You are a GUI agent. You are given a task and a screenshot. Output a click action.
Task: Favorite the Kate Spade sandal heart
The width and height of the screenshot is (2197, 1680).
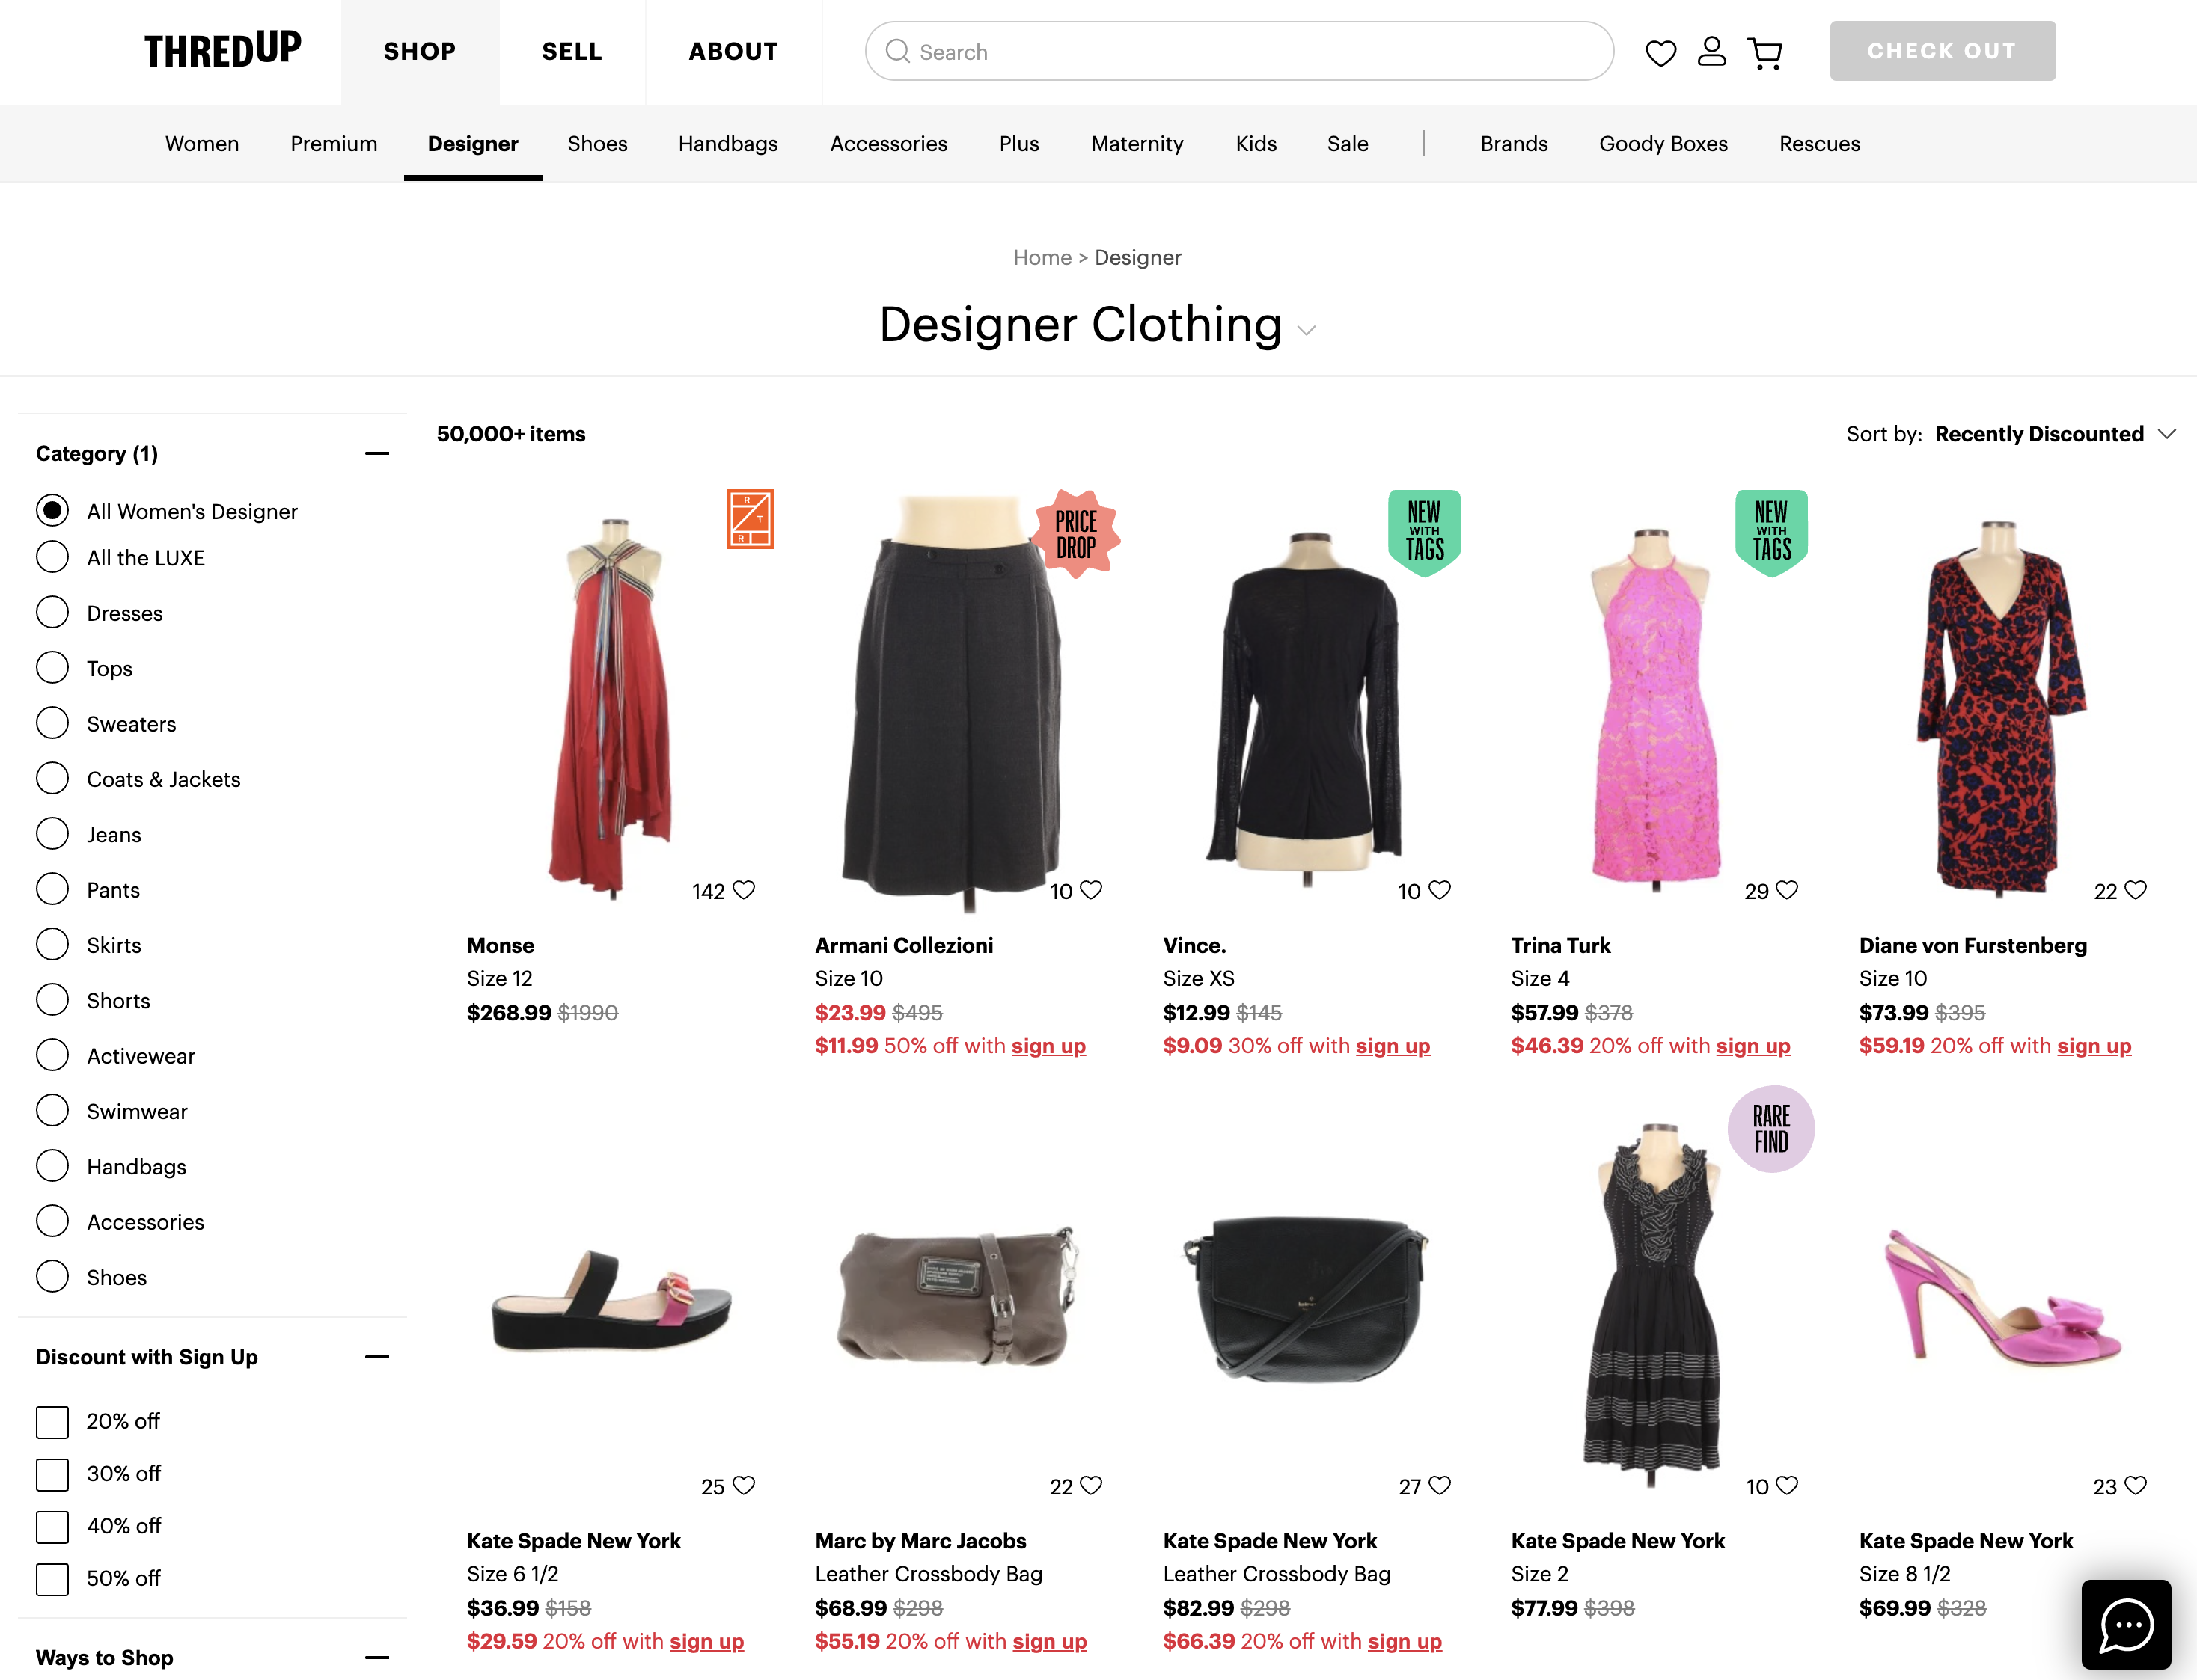[x=745, y=1486]
